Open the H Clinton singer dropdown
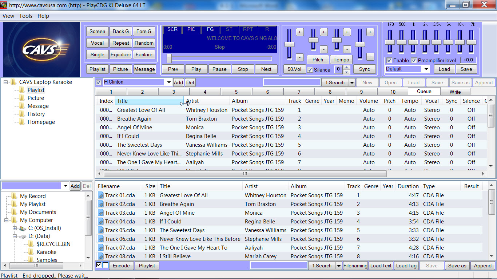This screenshot has width=497, height=279. 169,82
